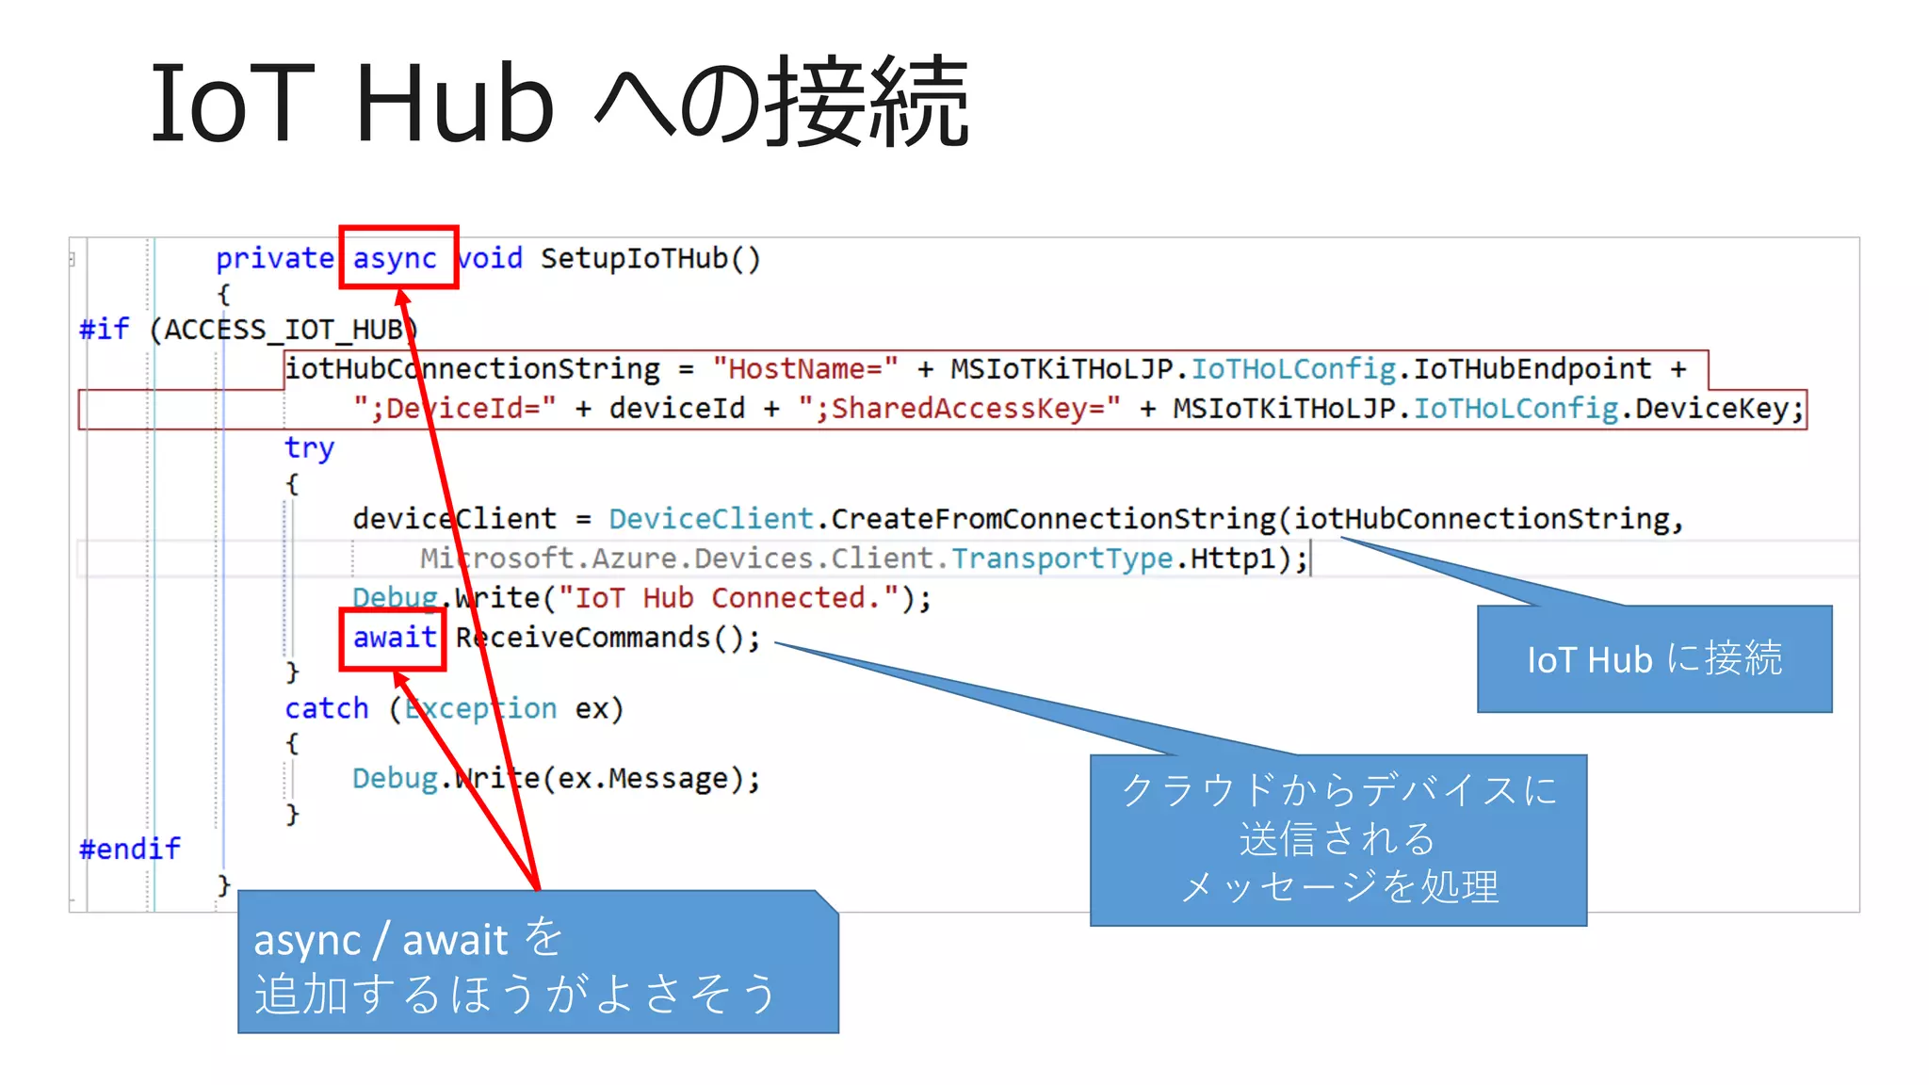Click the "deviceId" variable

676,408
